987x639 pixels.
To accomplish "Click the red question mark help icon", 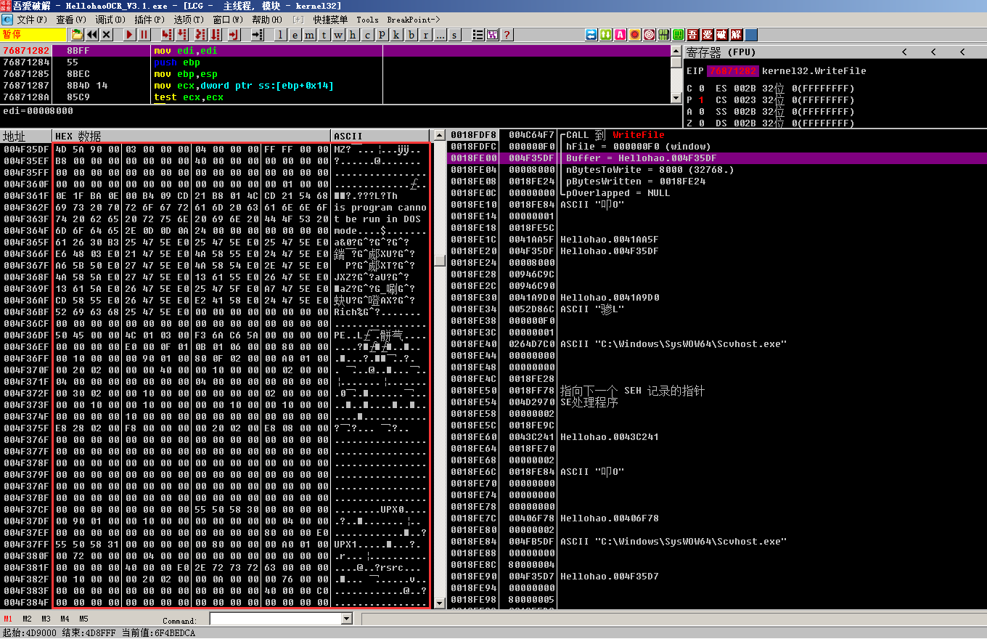I will click(x=507, y=35).
